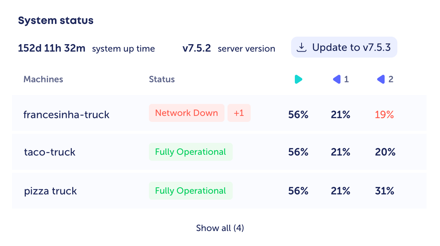Click the 152d 11h 32m uptime value
Screen dimensions: 440x246
[x=52, y=48]
